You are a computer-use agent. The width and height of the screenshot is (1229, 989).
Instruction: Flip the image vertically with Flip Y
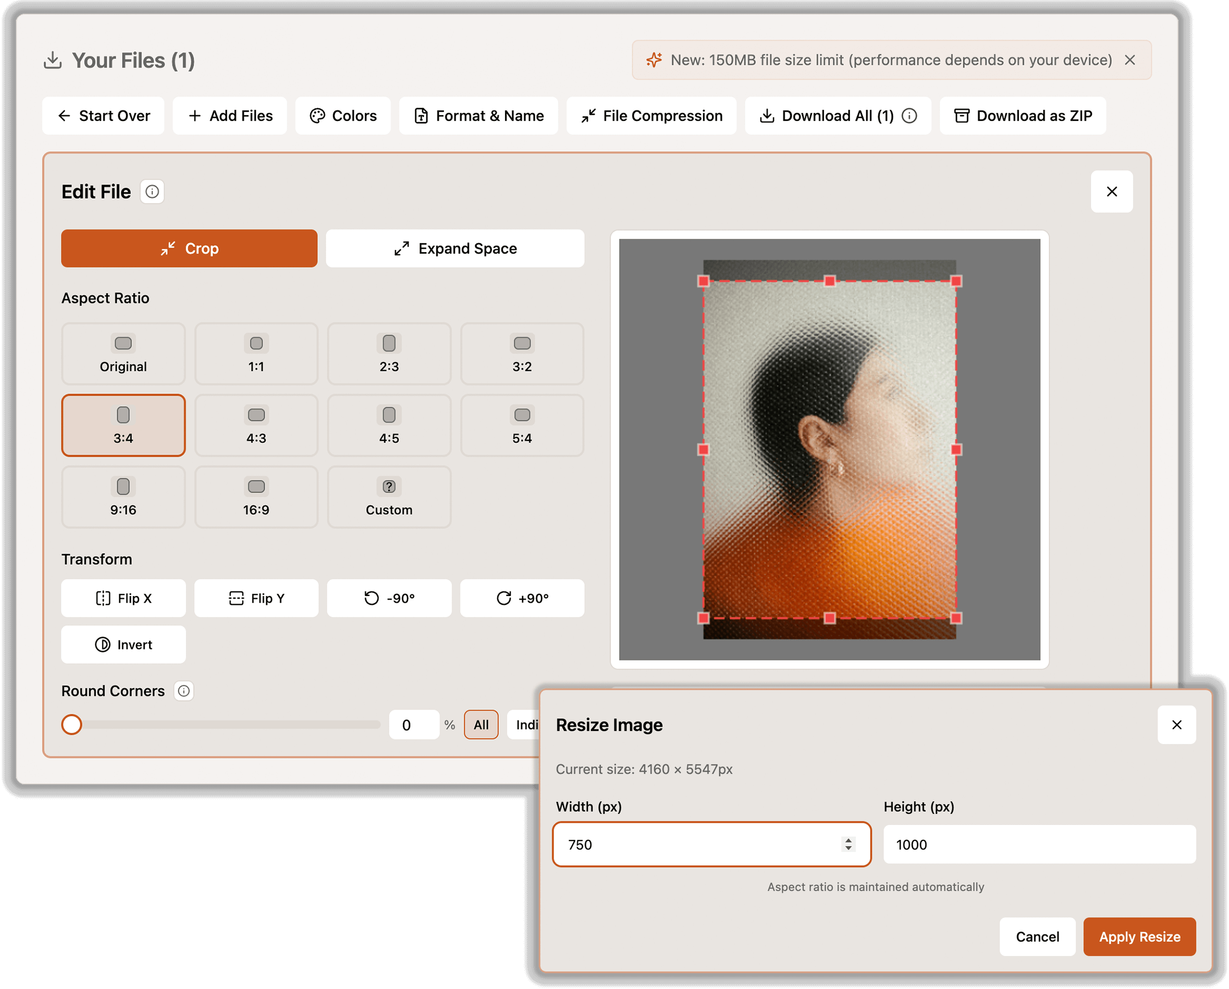[256, 598]
